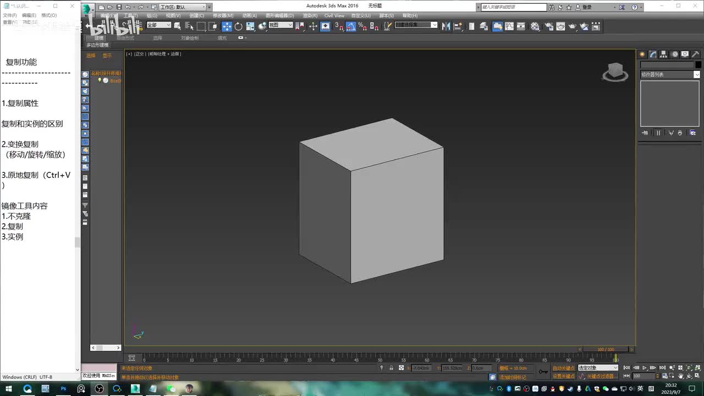Click the 多边形建模 panel button
This screenshot has height=396, width=704.
point(97,45)
